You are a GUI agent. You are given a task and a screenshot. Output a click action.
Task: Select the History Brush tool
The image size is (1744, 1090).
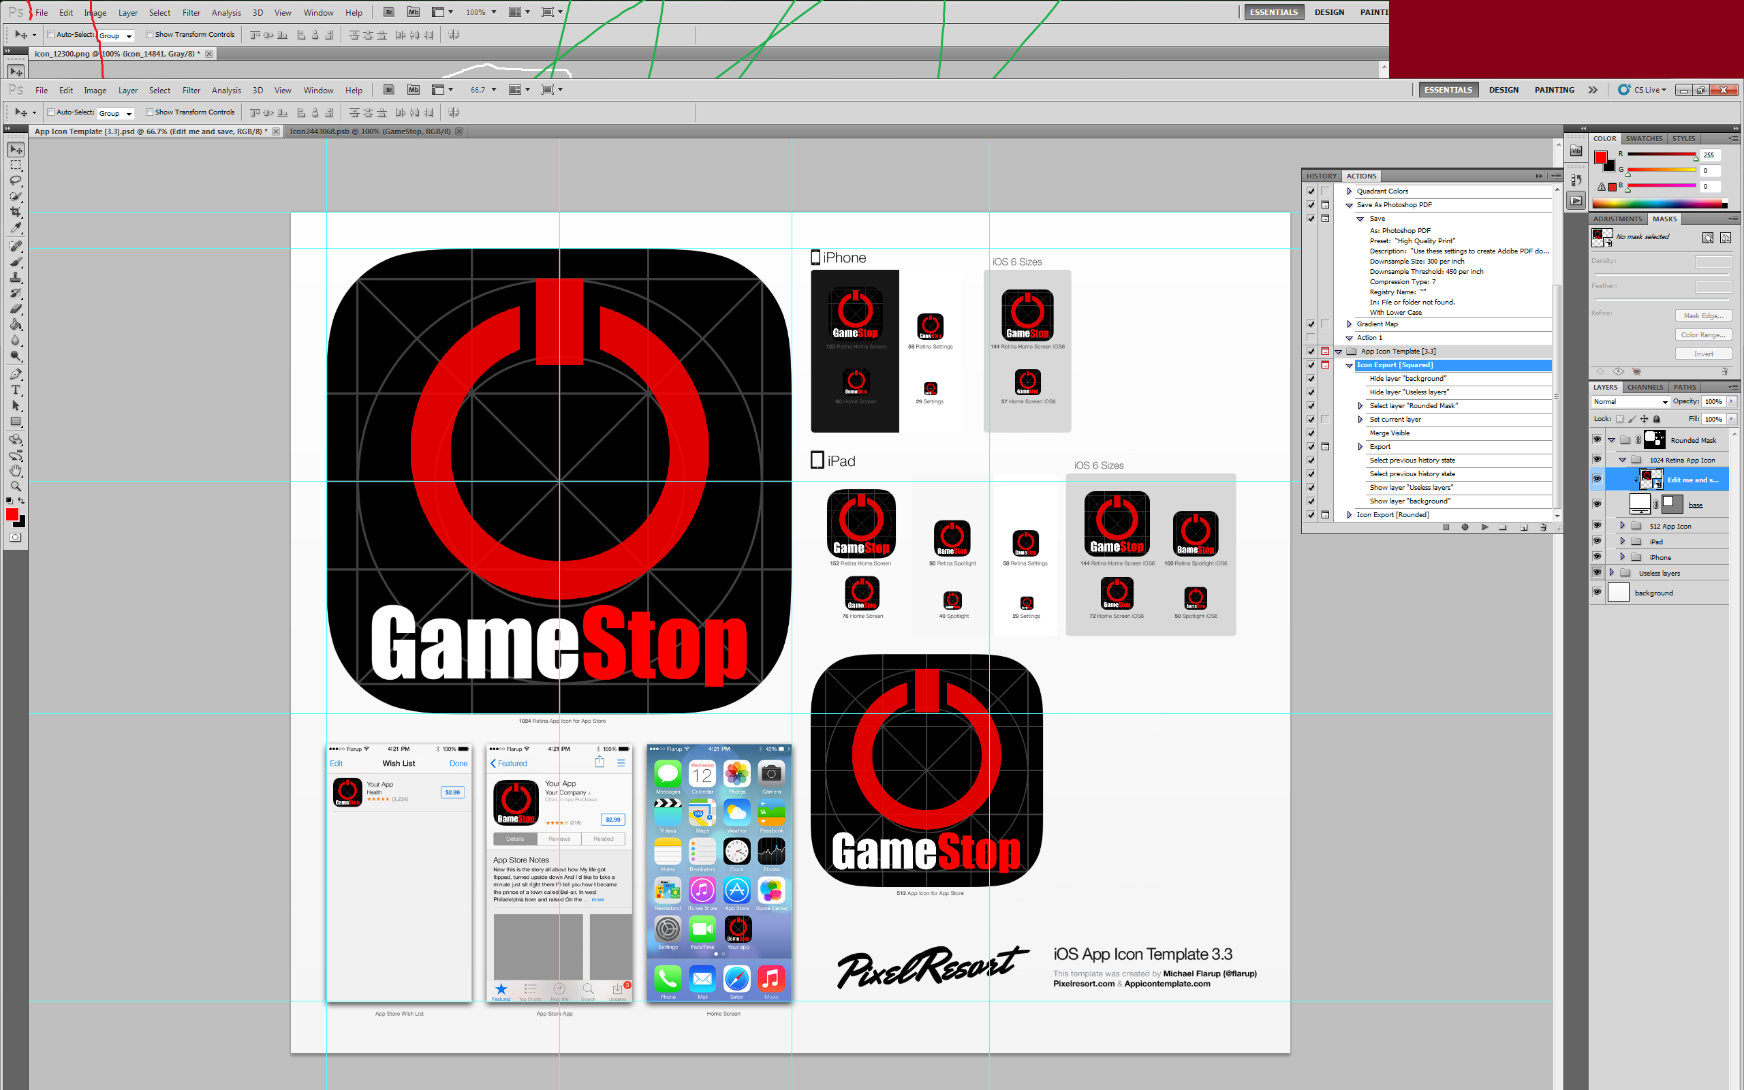tap(16, 294)
